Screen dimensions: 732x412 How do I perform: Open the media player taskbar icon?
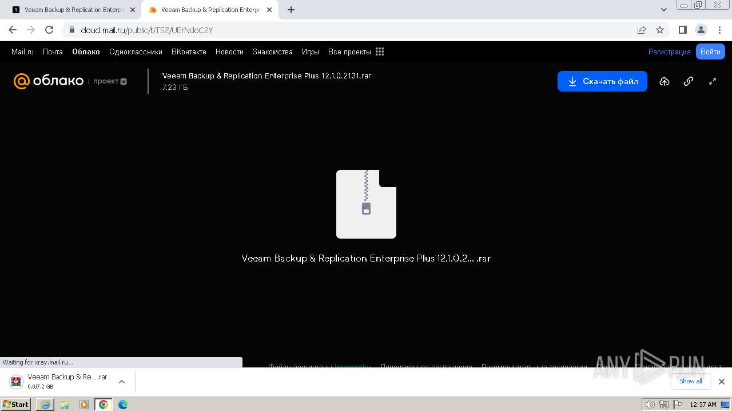(x=84, y=405)
